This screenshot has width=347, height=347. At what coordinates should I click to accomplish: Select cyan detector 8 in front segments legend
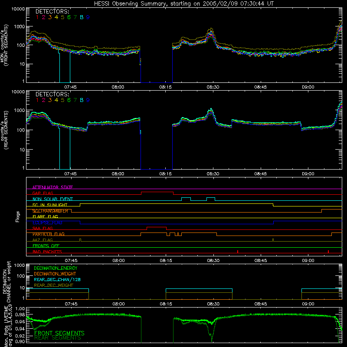point(82,17)
